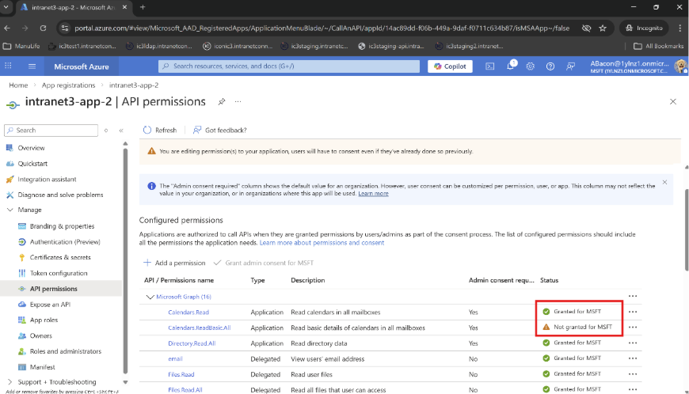
Task: Pin the API permissions blade
Action: pos(222,102)
